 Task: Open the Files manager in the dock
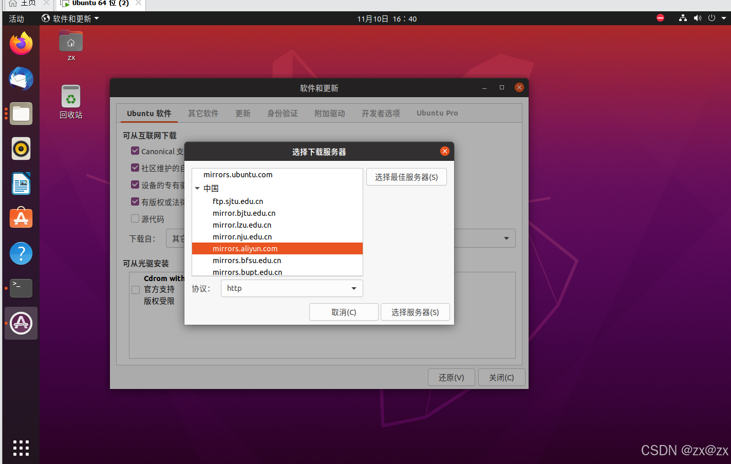pos(21,114)
